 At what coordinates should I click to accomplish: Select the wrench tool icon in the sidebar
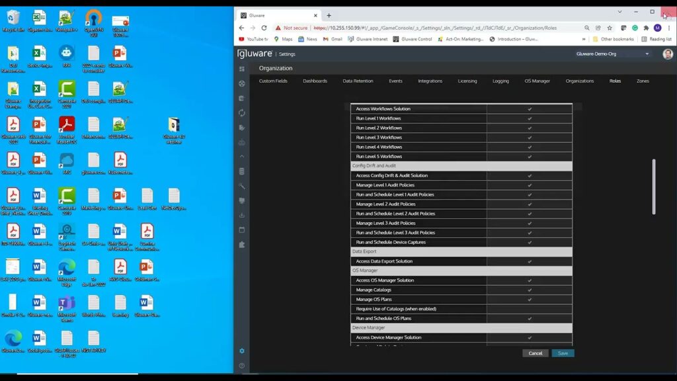[242, 186]
